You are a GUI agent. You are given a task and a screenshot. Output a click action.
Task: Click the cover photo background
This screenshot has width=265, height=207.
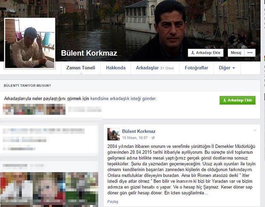point(105,25)
